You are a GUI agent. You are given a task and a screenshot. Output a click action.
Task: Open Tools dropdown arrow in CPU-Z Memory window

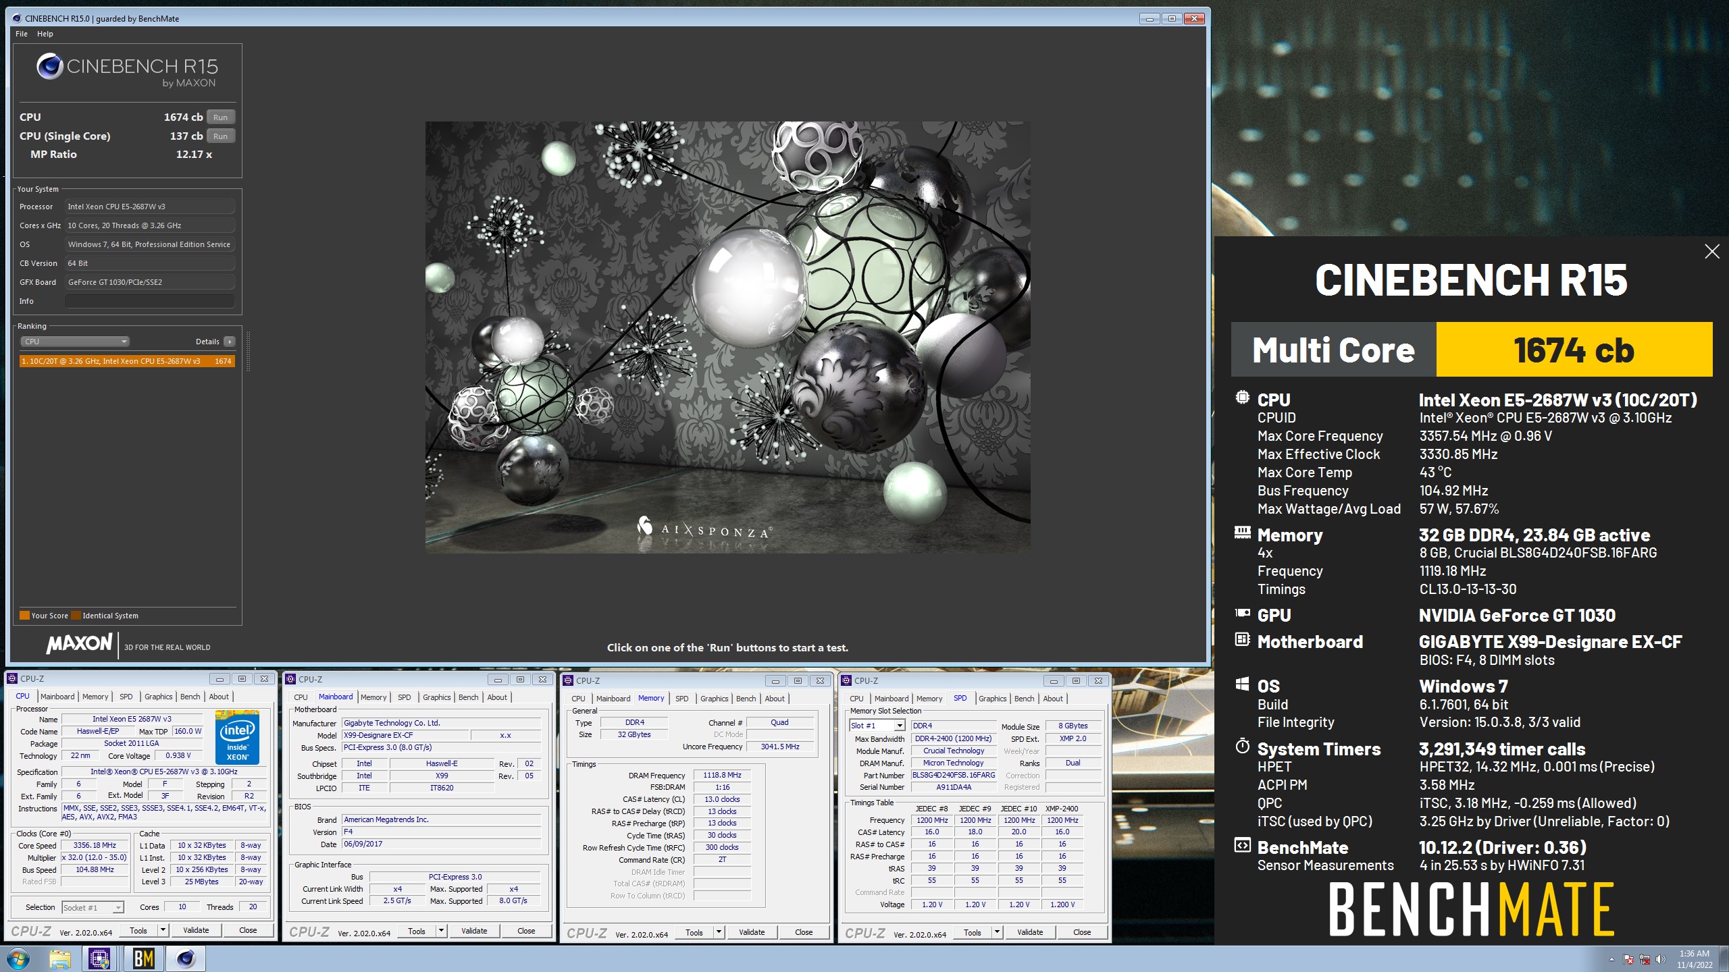[719, 932]
